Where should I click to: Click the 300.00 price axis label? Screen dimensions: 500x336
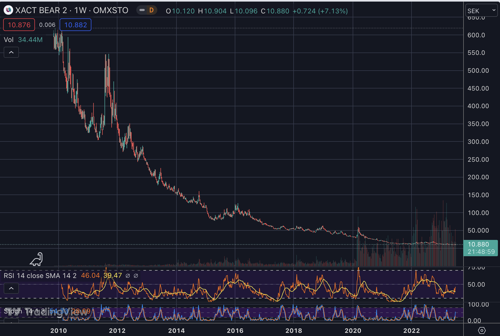click(478, 142)
